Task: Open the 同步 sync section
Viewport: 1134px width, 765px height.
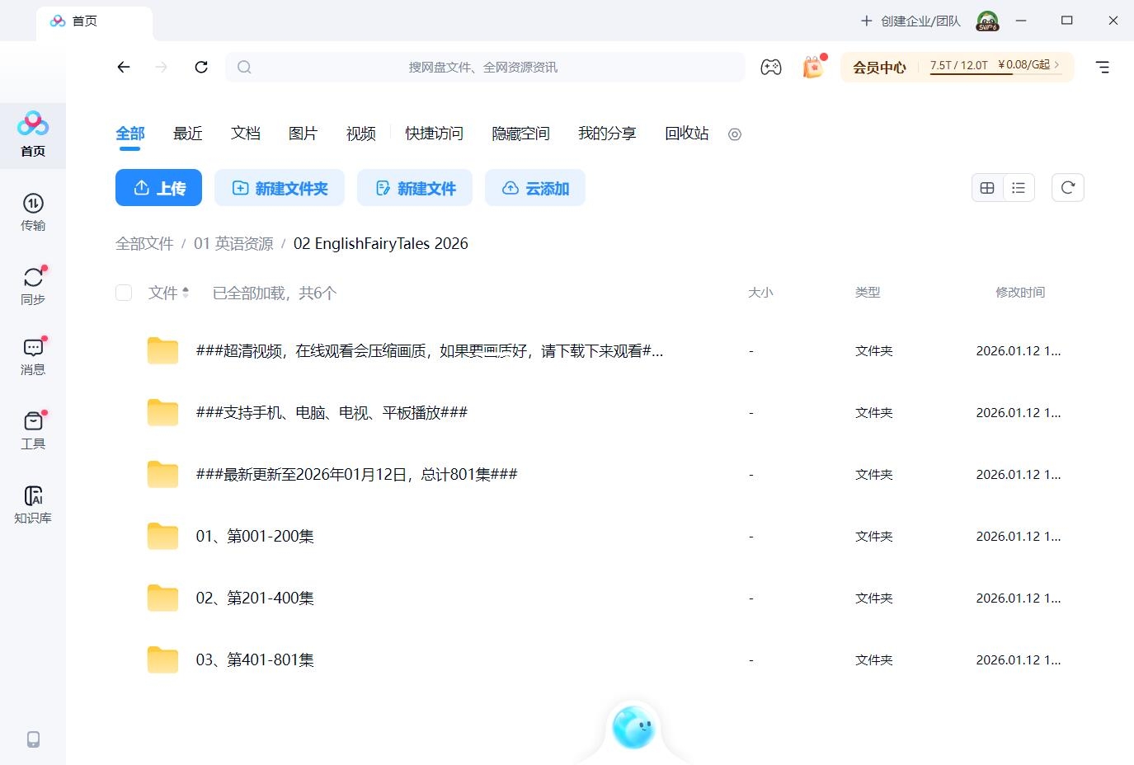Action: [33, 285]
